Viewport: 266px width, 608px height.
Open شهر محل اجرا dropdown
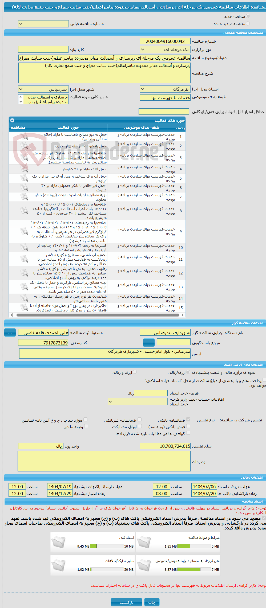point(43,89)
